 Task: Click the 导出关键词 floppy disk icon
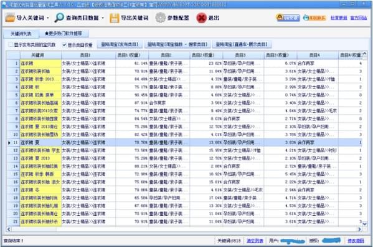(x=114, y=18)
